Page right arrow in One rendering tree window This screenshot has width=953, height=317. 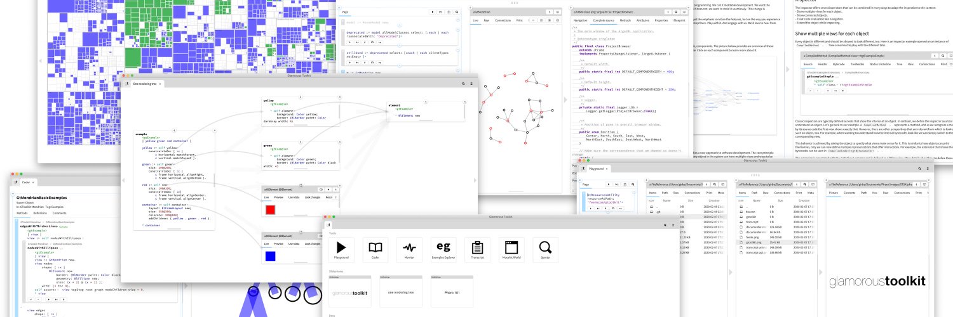pos(475,181)
